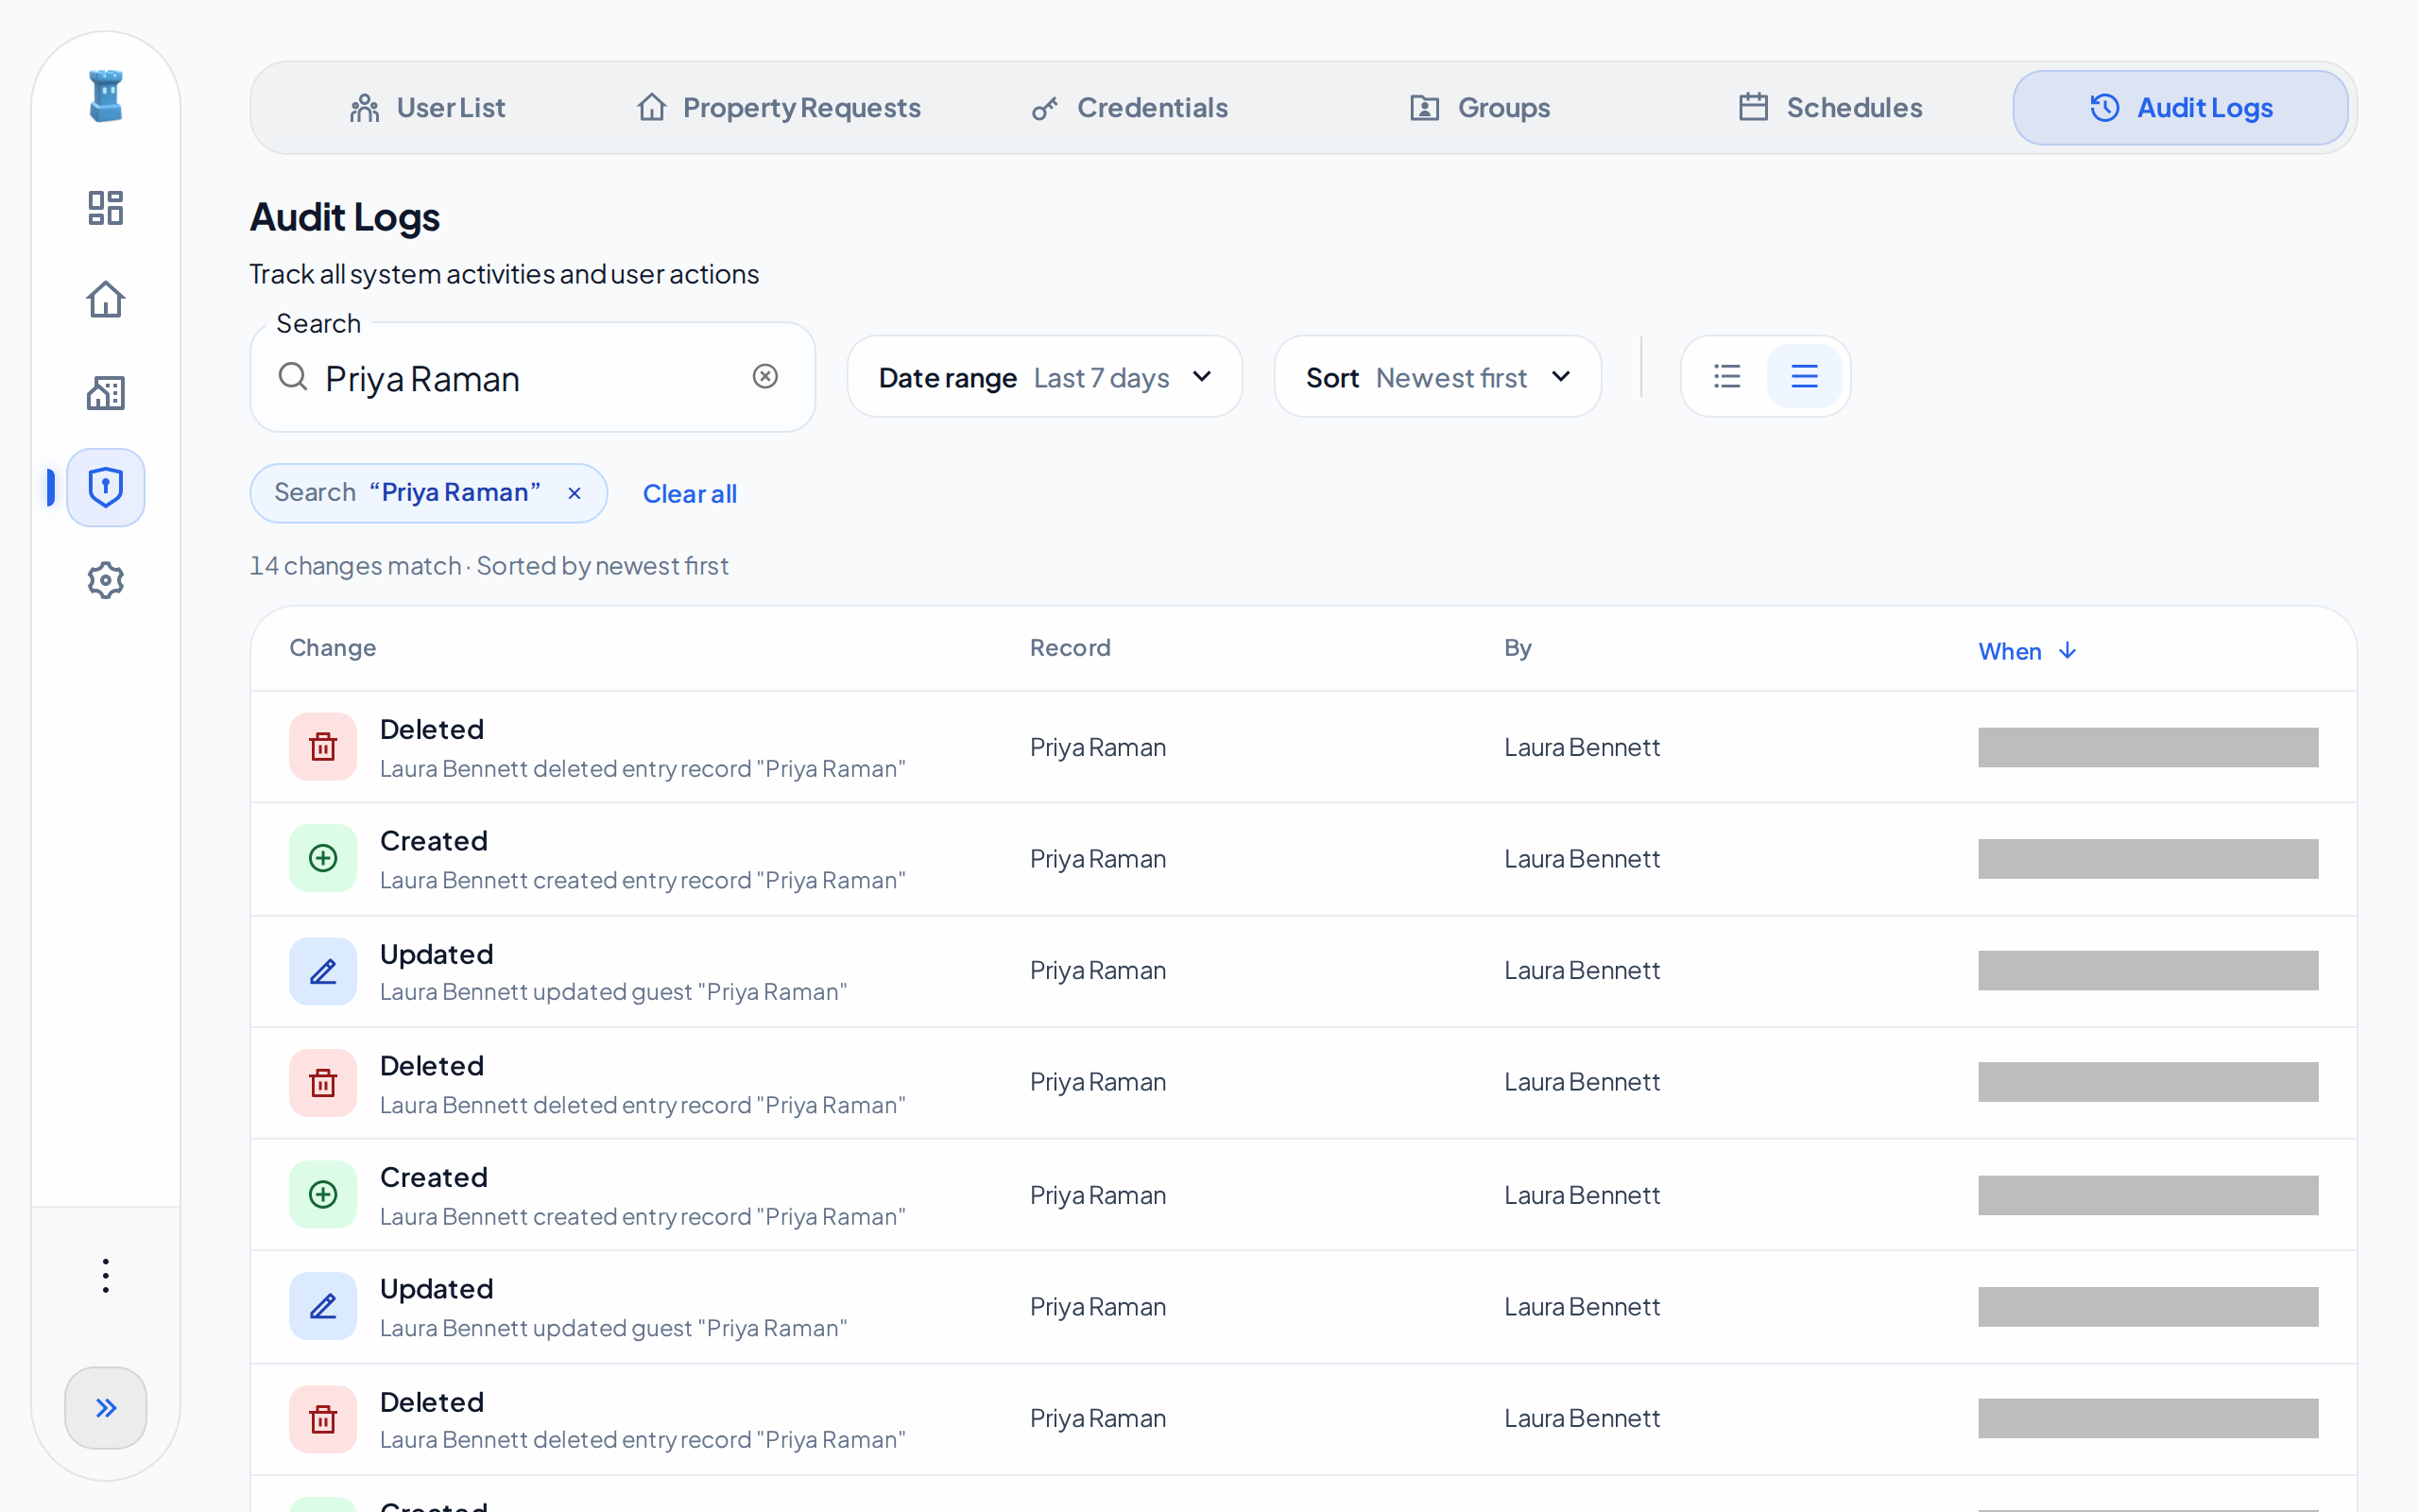
Task: Click the pencil icon of the first Updated row
Action: [x=323, y=971]
